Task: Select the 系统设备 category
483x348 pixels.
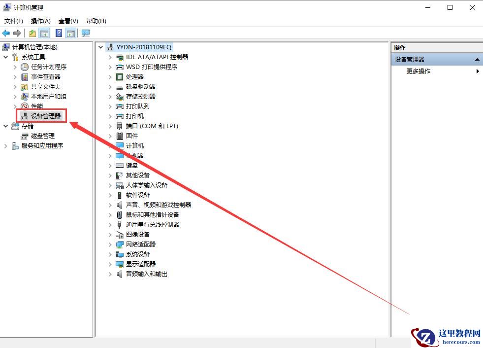Action: (138, 254)
